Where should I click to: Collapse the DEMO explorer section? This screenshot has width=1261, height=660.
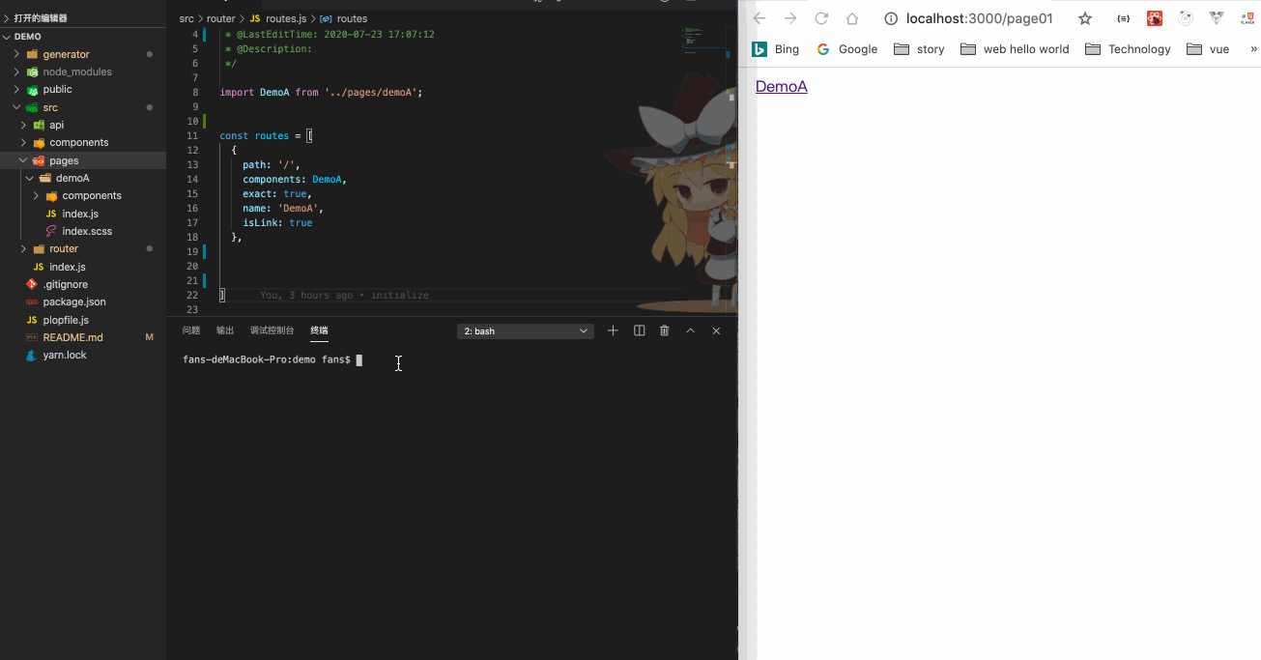[x=83, y=36]
